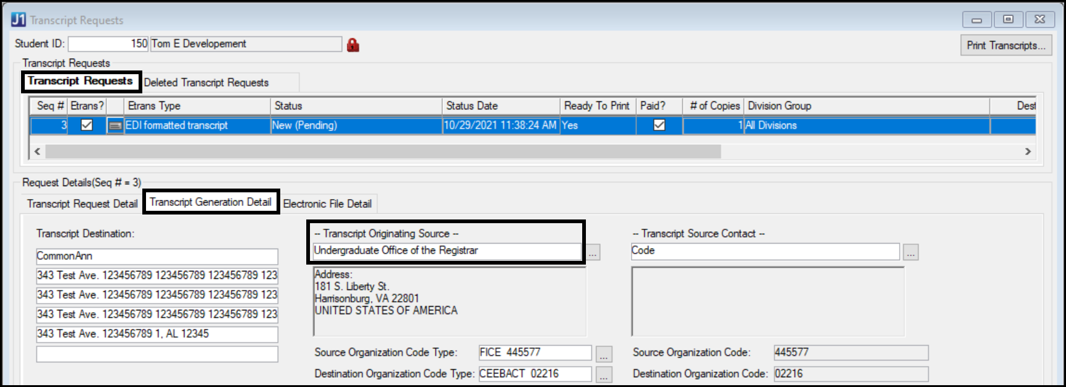1066x387 pixels.
Task: Toggle the Paid checkbox in row 3
Action: (x=660, y=125)
